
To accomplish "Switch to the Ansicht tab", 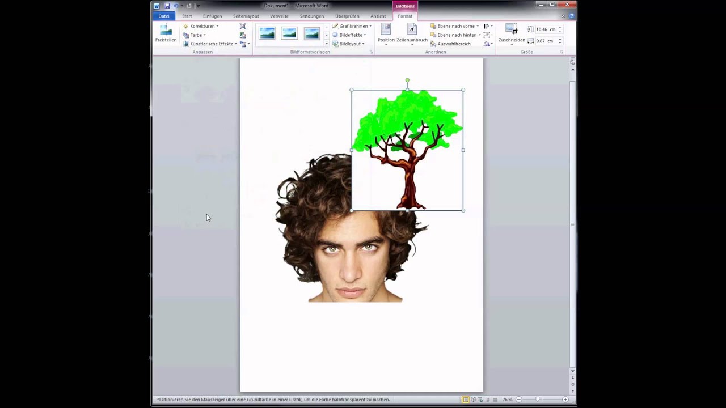I will tap(378, 16).
